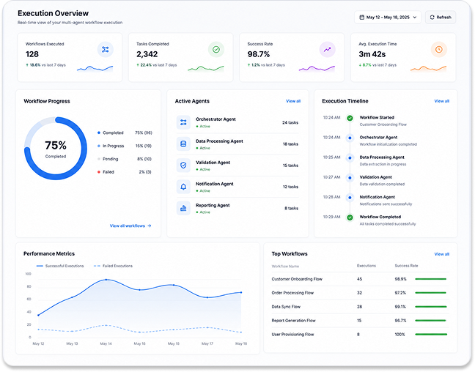This screenshot has width=475, height=372.
Task: Click the Reporting Agent 8 tasks count
Action: coord(292,208)
